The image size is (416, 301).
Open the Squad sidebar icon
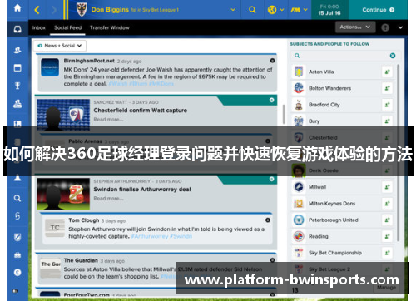click(x=17, y=50)
